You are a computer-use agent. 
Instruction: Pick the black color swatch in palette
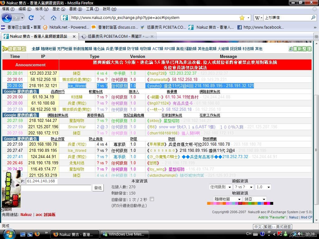271,204
